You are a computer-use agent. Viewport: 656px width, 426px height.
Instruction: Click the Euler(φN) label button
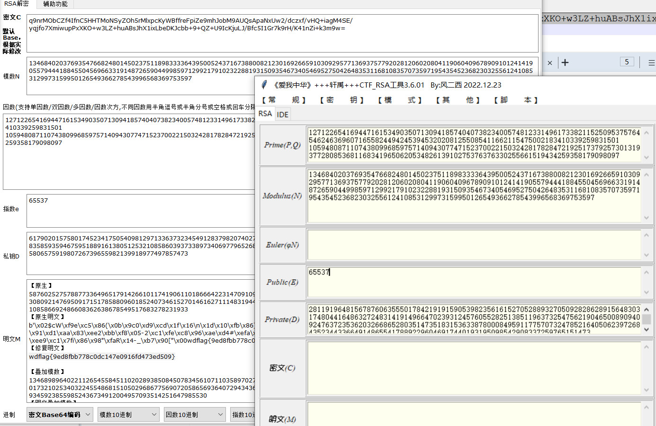[282, 245]
